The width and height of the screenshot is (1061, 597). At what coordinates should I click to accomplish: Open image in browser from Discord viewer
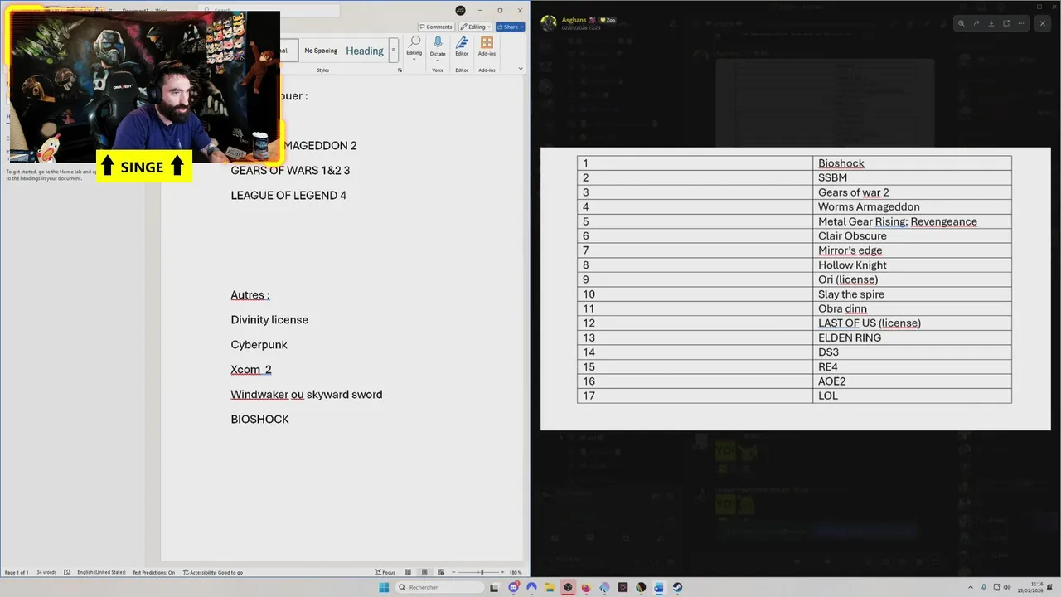[1006, 23]
